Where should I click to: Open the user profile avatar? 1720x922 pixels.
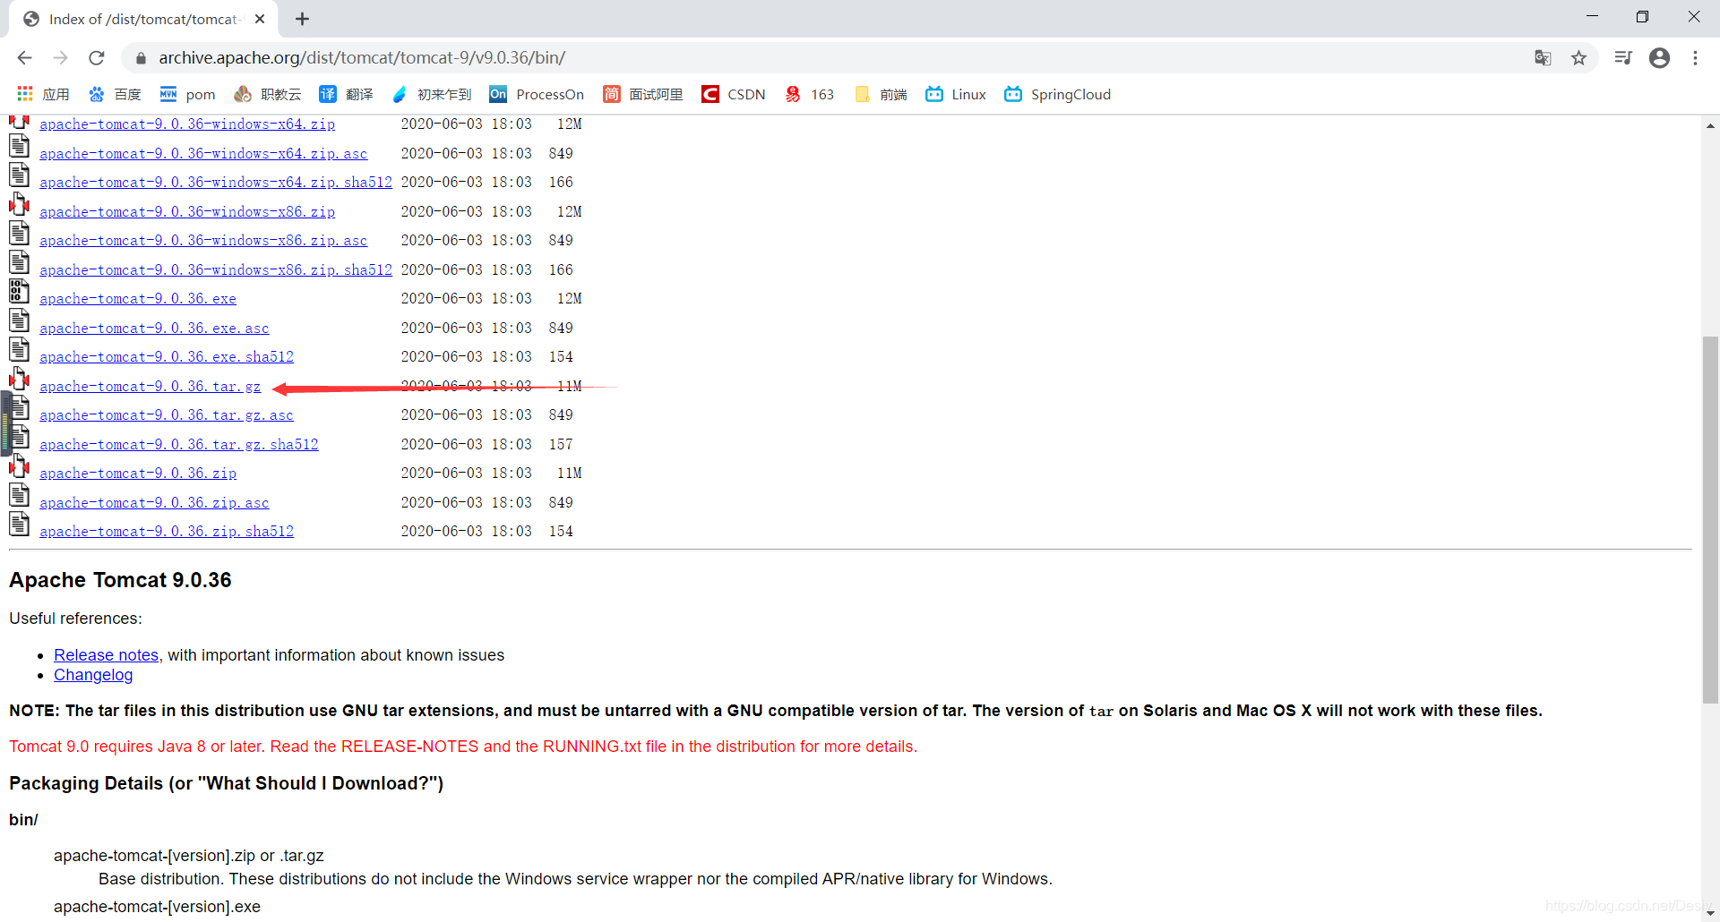click(x=1659, y=58)
